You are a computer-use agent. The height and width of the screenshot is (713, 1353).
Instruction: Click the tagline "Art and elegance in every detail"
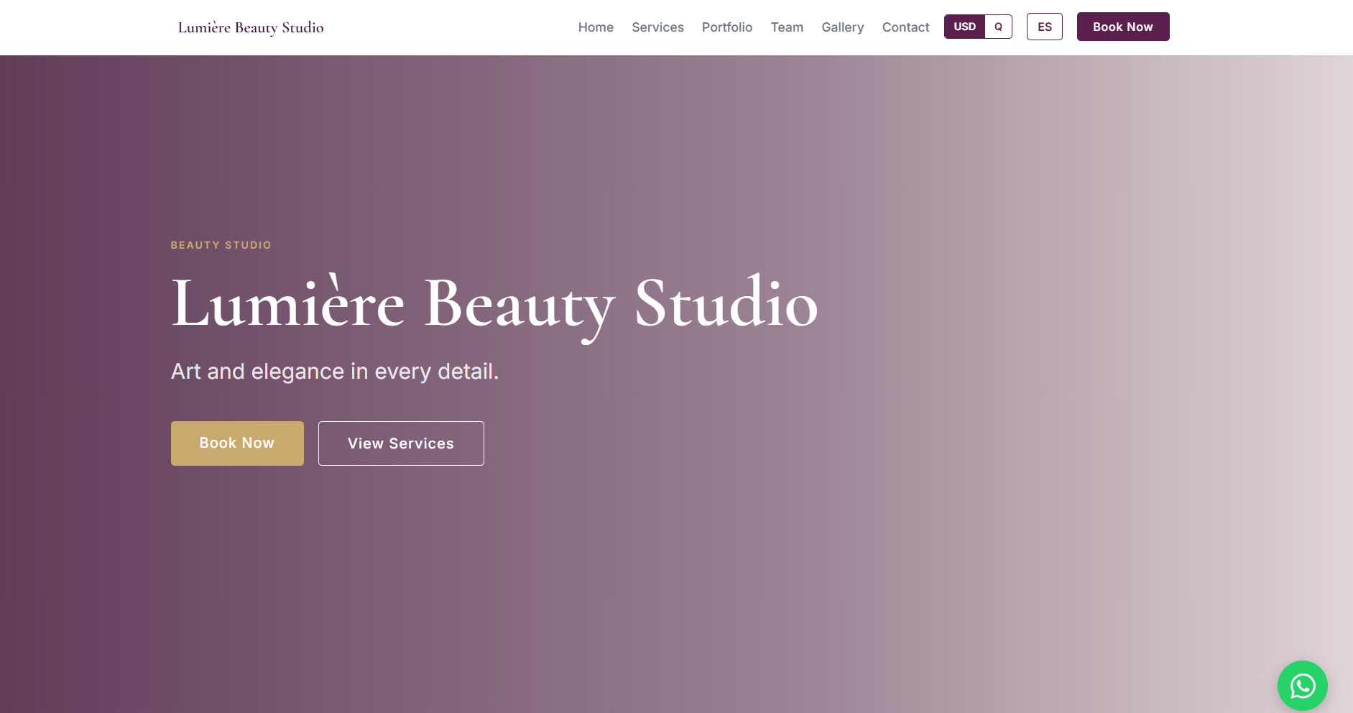[334, 372]
